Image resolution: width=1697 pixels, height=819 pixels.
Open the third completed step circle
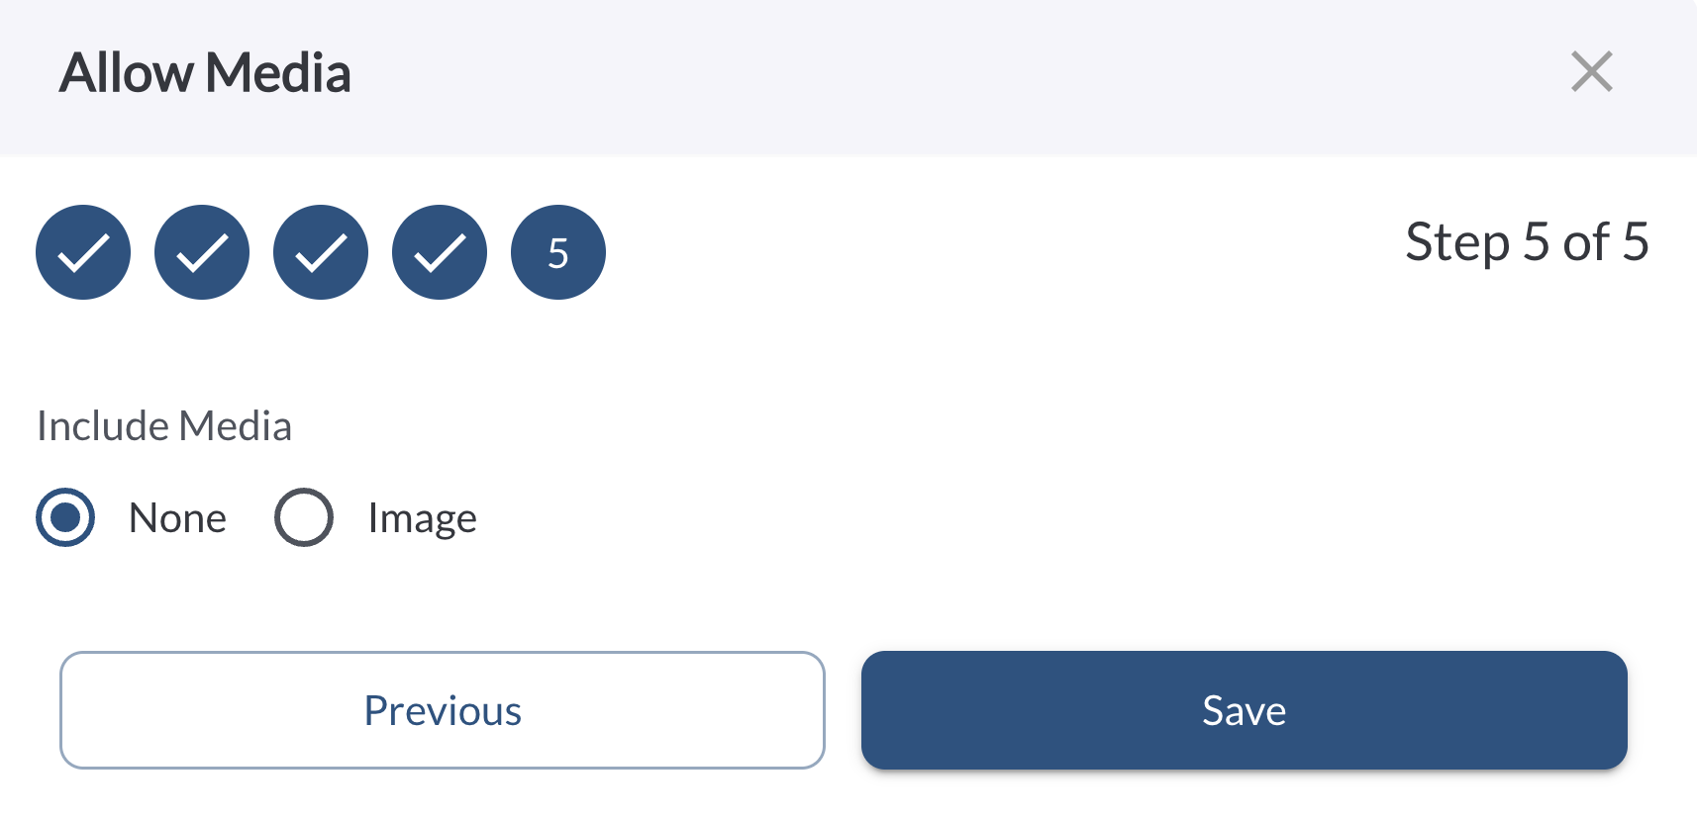pyautogui.click(x=321, y=252)
